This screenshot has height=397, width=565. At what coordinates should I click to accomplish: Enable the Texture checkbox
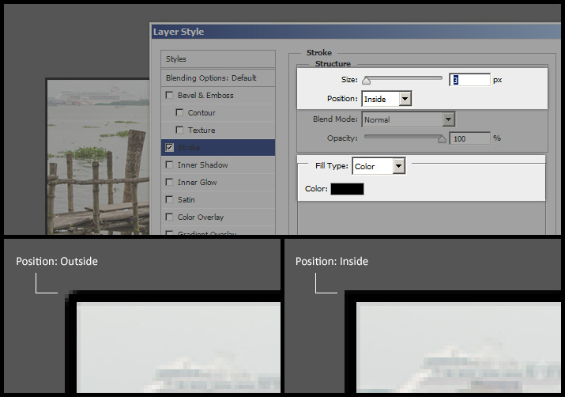tap(180, 130)
